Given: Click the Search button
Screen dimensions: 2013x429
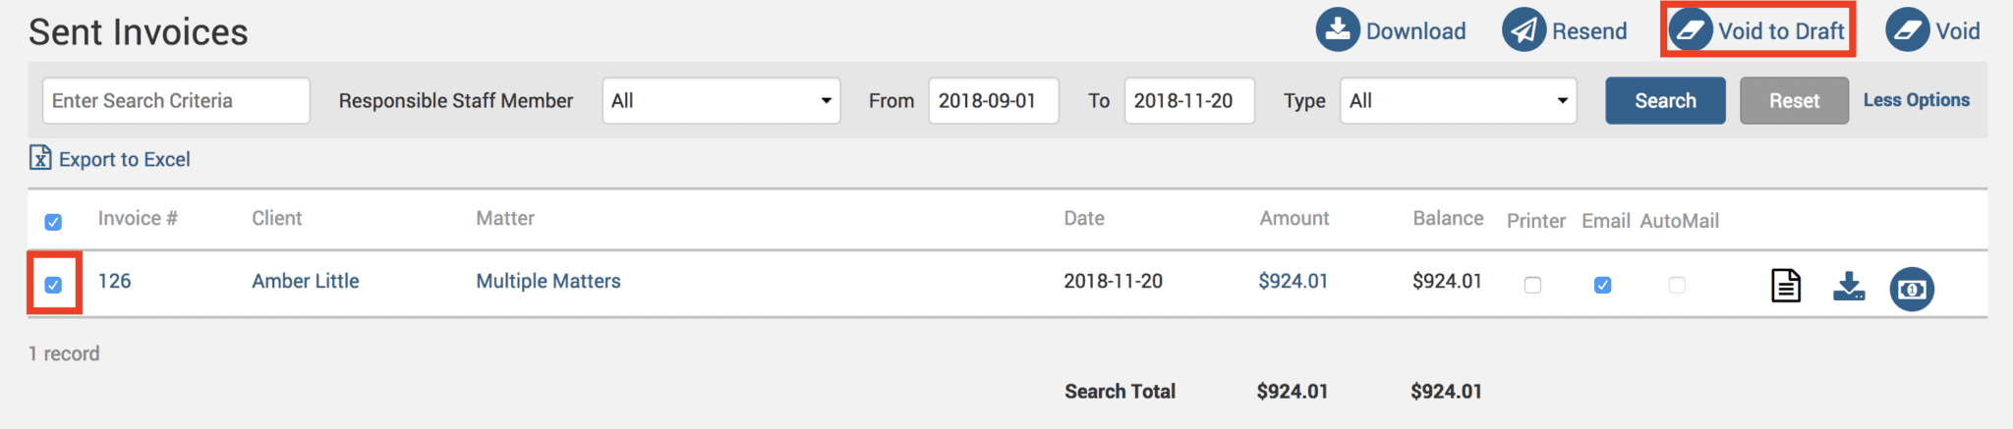Looking at the screenshot, I should point(1665,101).
